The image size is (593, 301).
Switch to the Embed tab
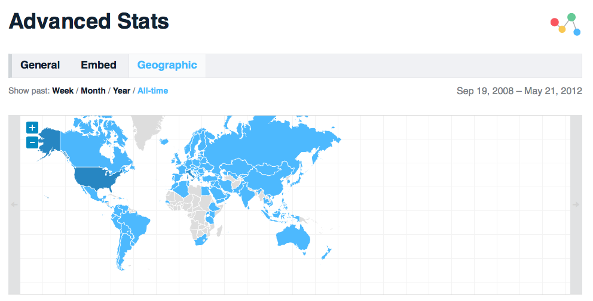[x=99, y=66]
